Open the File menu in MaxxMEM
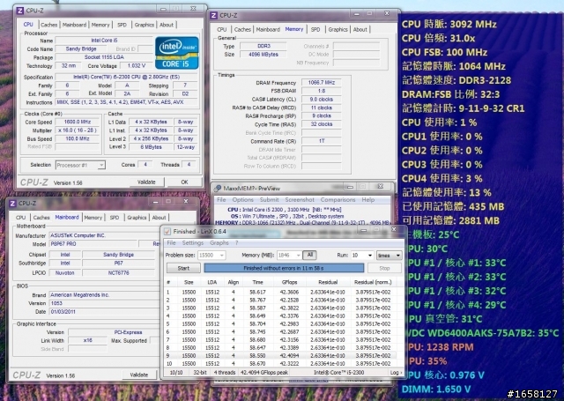 [221, 199]
